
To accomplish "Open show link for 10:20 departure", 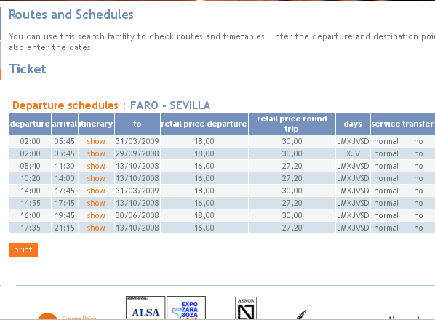I will click(x=96, y=178).
